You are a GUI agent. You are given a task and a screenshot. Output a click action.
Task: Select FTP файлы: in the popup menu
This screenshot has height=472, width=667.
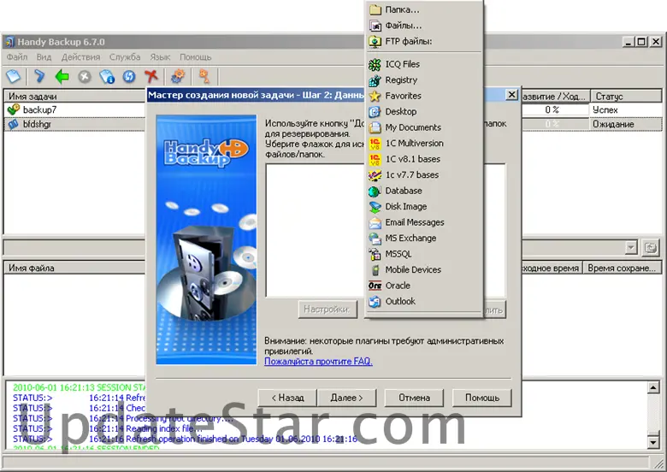pos(424,41)
